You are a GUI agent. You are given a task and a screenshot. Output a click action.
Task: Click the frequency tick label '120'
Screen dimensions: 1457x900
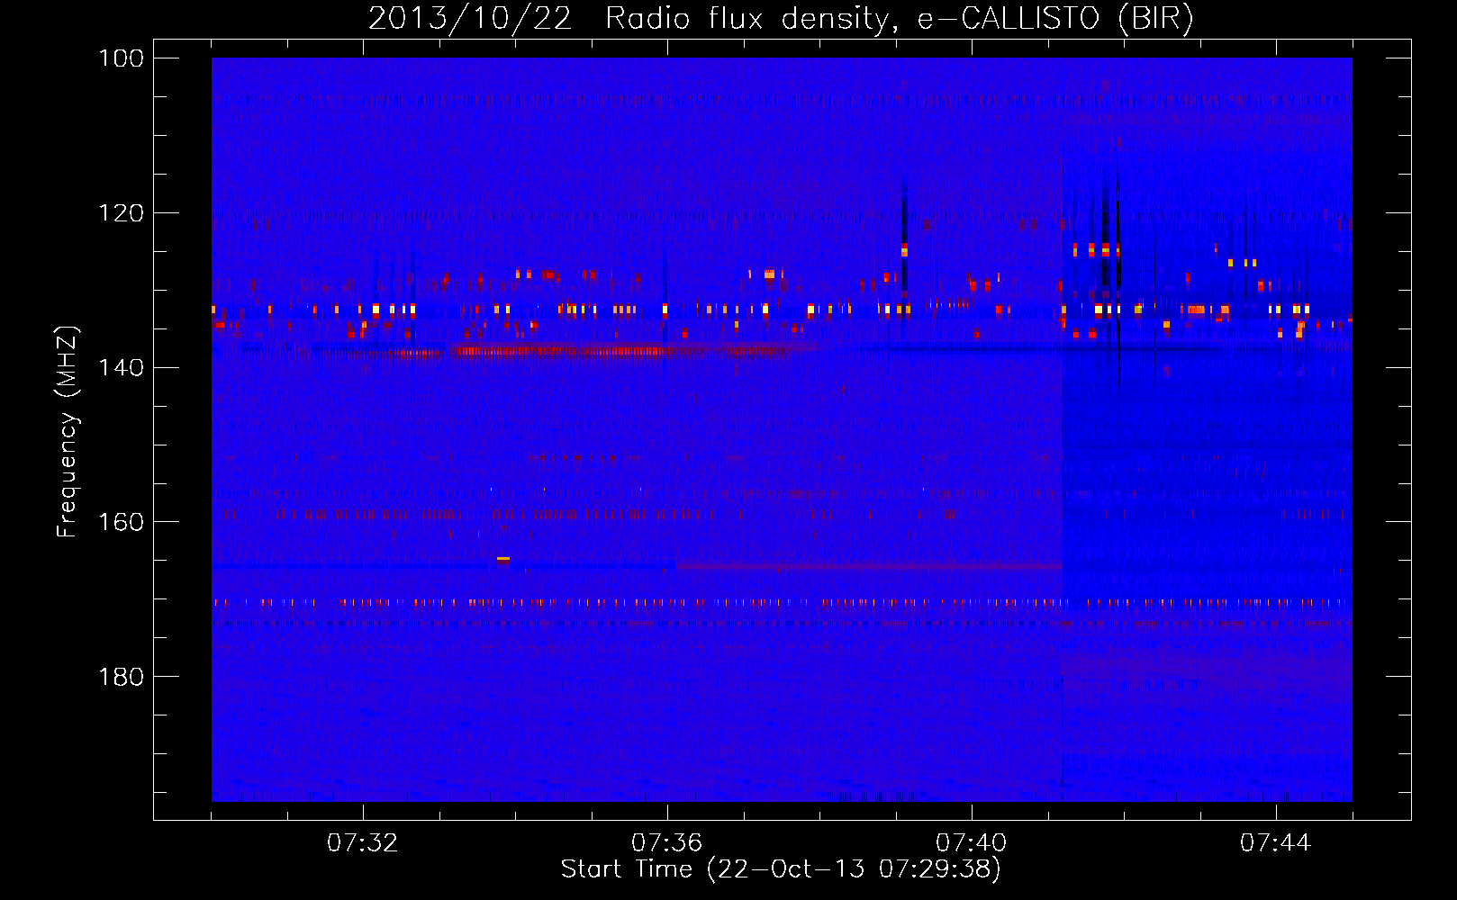121,213
